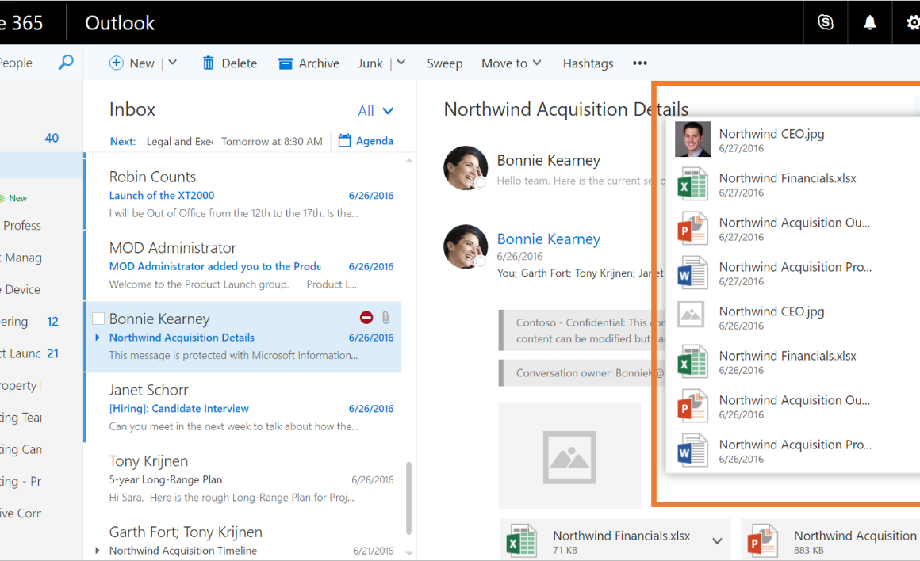The height and width of the screenshot is (561, 920).
Task: Open Excel file Northwind Financials.xlsx dated 6/26/2016
Action: pos(792,361)
